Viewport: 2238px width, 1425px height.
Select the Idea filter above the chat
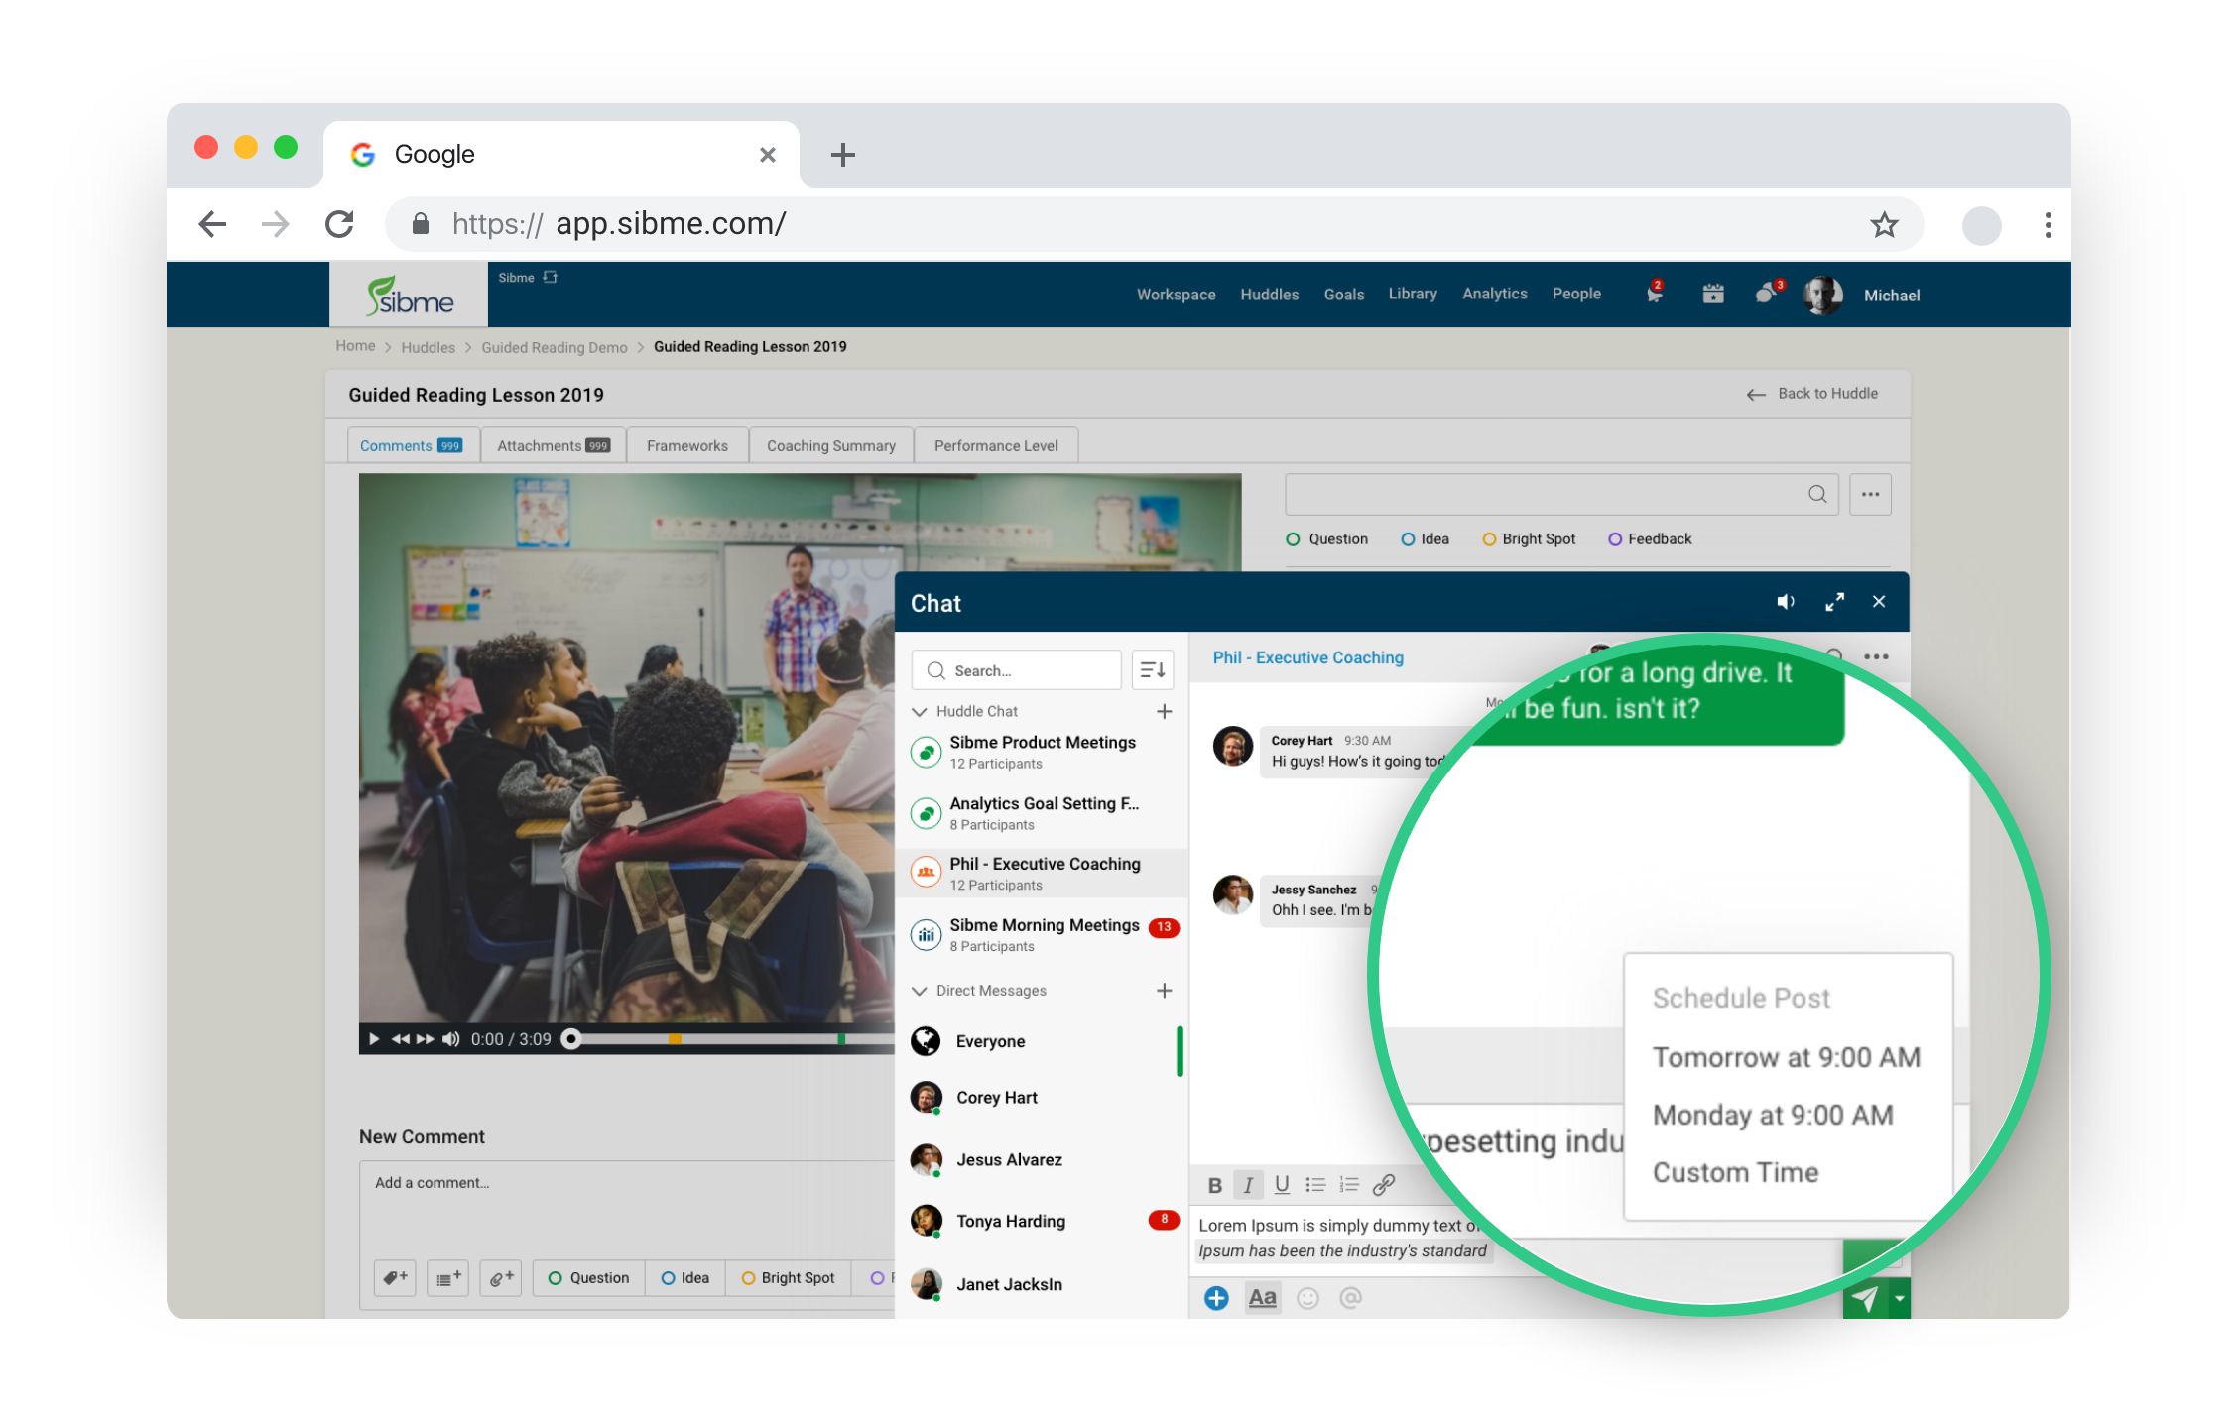coord(1425,539)
